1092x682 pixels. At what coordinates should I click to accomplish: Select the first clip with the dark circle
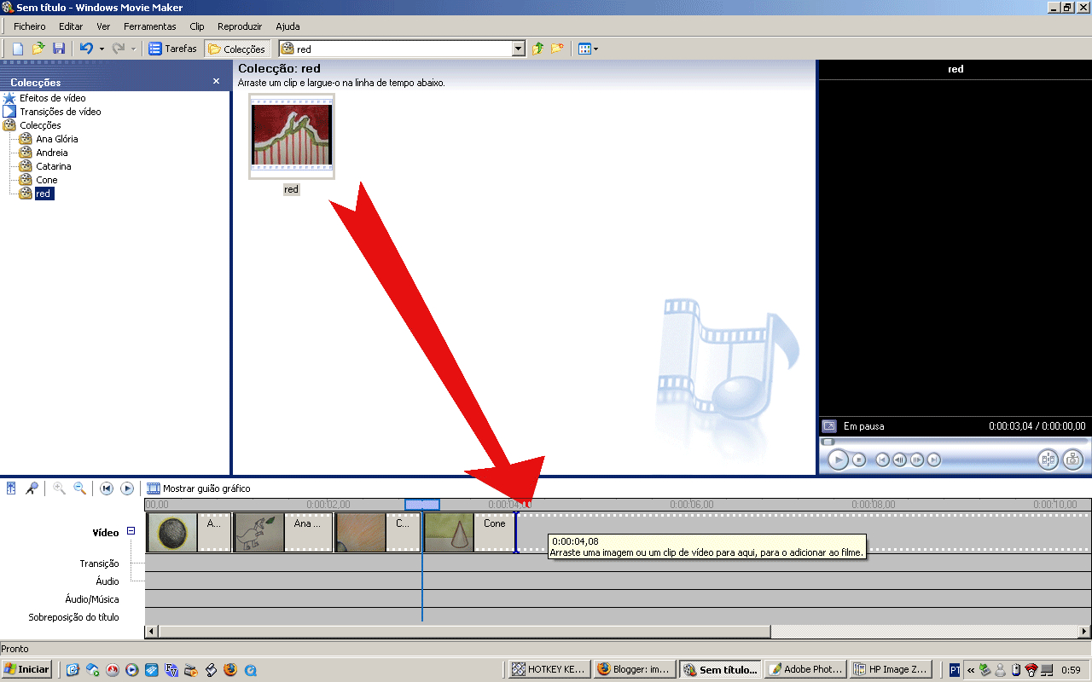(189, 533)
